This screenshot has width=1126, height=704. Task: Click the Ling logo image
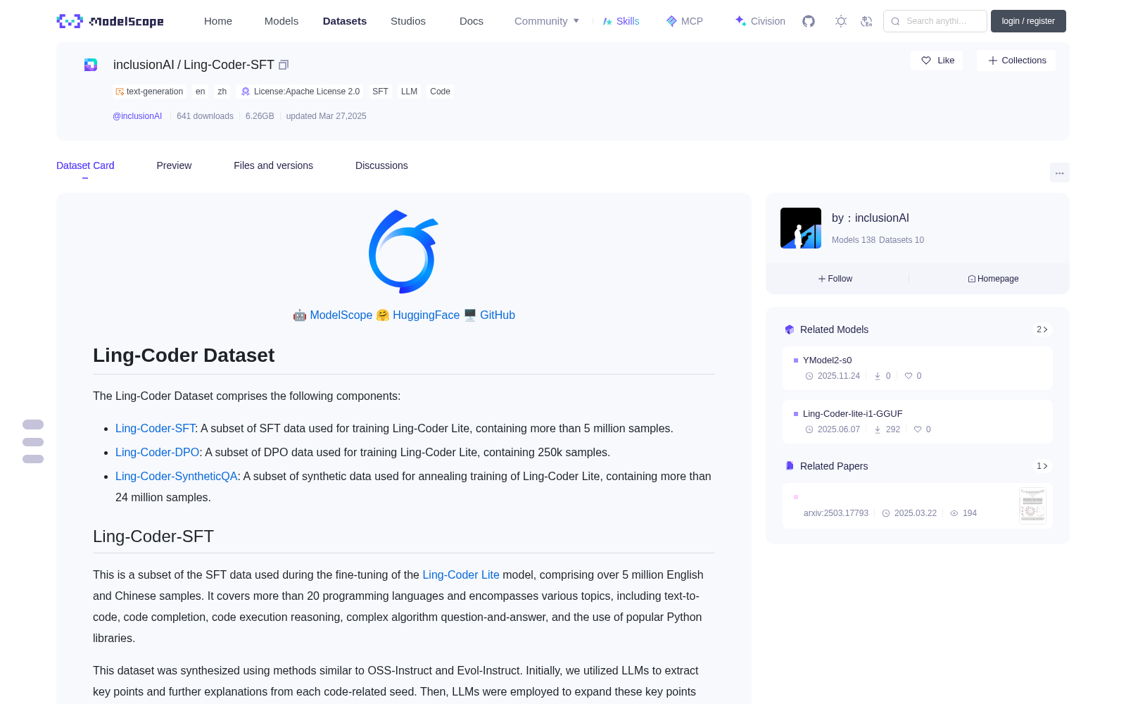404,251
